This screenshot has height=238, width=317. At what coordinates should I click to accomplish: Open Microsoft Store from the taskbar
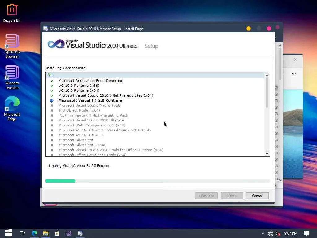(x=57, y=233)
